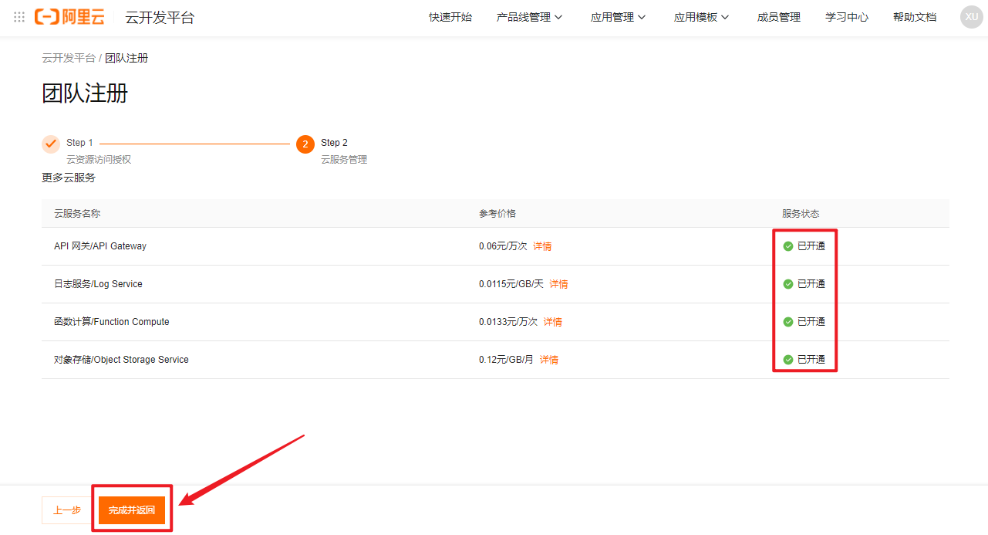This screenshot has height=535, width=988.
Task: Click the Step 2 number circle
Action: tap(305, 144)
